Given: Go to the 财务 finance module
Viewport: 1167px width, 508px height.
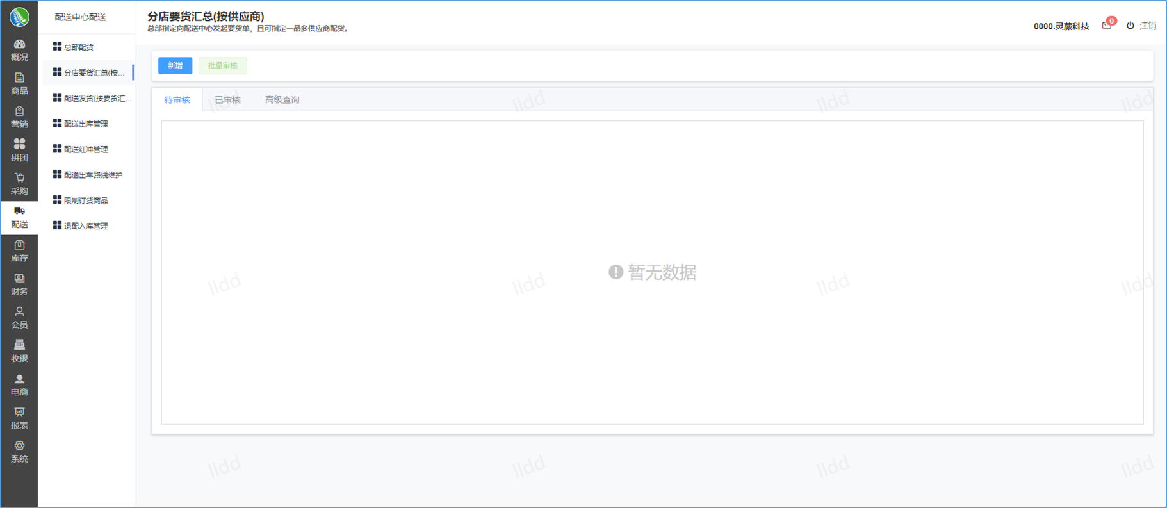Looking at the screenshot, I should [x=19, y=284].
